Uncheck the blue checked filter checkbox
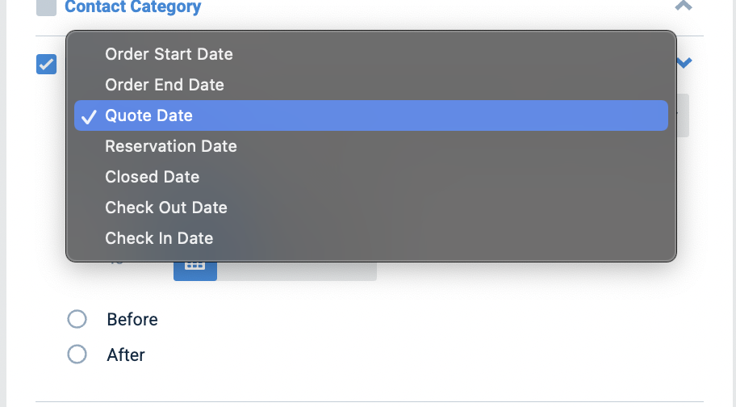This screenshot has width=736, height=407. (47, 65)
